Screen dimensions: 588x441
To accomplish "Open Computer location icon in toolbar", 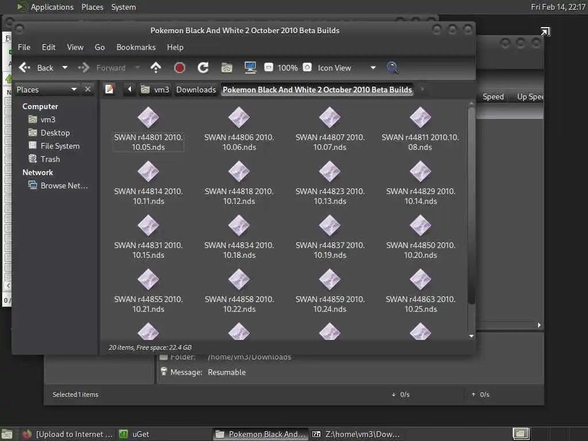I will pyautogui.click(x=250, y=68).
